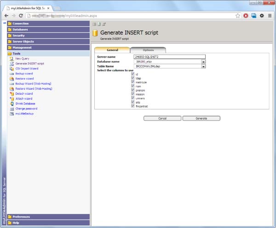The image size is (276, 228).
Task: Open the myLittleBackup link
Action: click(24, 114)
